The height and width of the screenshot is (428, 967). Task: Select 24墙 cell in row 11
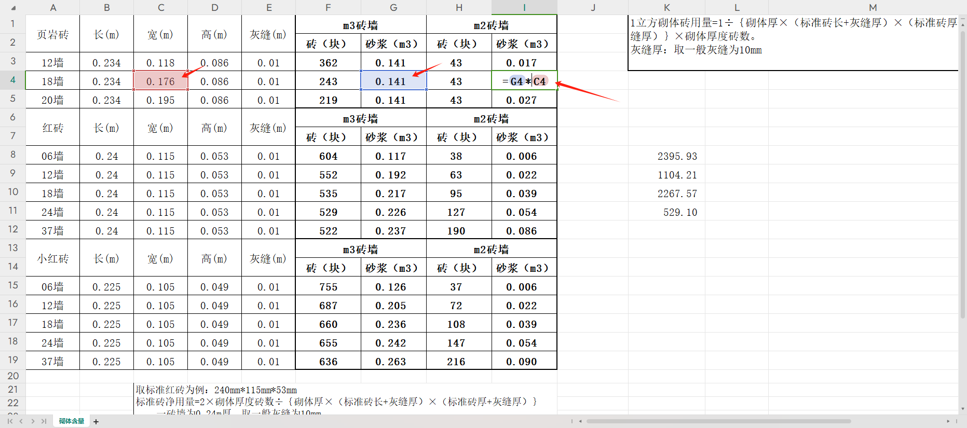[53, 212]
